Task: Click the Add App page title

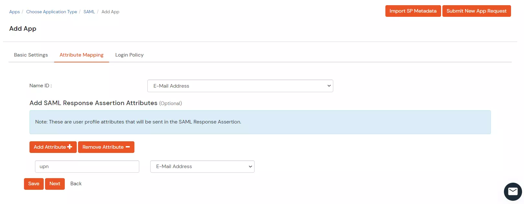Action: pos(23,29)
